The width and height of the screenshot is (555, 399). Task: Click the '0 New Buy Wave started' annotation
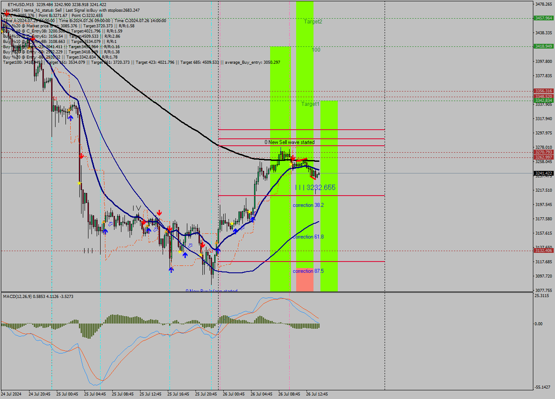click(211, 290)
